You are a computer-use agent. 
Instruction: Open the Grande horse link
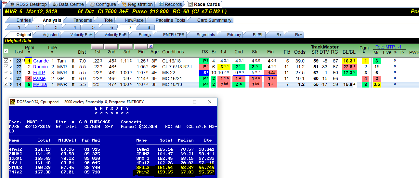[41, 61]
